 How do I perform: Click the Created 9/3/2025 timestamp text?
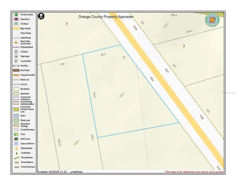coord(56,172)
